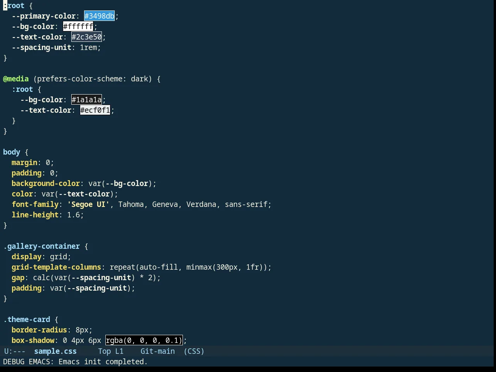Image resolution: width=496 pixels, height=372 pixels.
Task: Click the #1a1a1a dark bg color value
Action: click(x=86, y=100)
